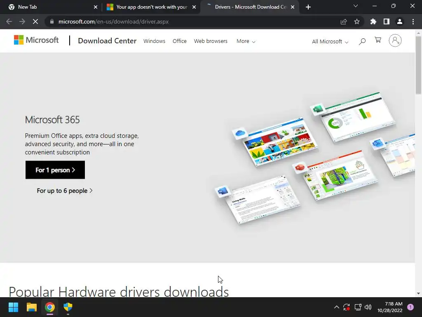Open the tab search chevron in title bar

point(356,6)
